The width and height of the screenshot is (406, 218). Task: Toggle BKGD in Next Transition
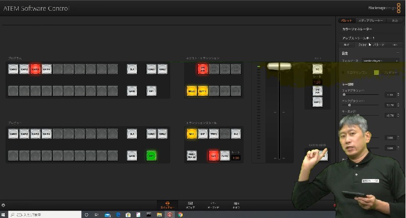192,91
